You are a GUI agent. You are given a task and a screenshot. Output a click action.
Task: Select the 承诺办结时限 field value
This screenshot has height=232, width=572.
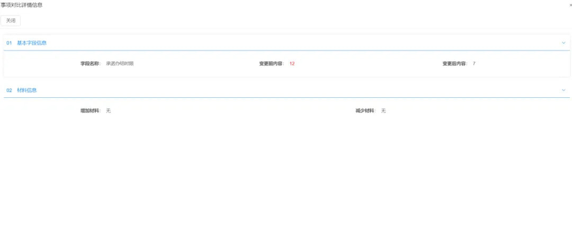click(120, 63)
